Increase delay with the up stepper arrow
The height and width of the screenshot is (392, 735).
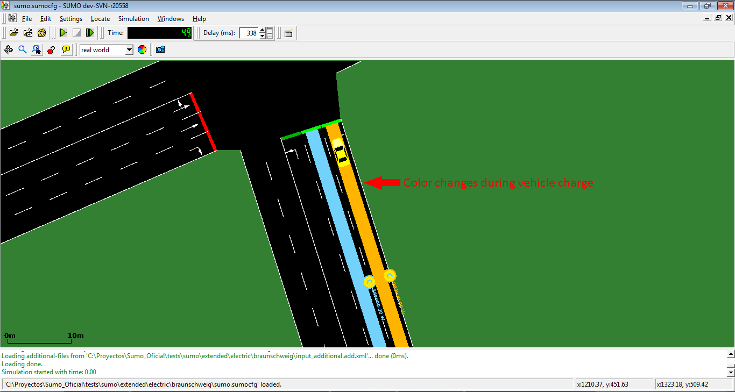pos(263,30)
